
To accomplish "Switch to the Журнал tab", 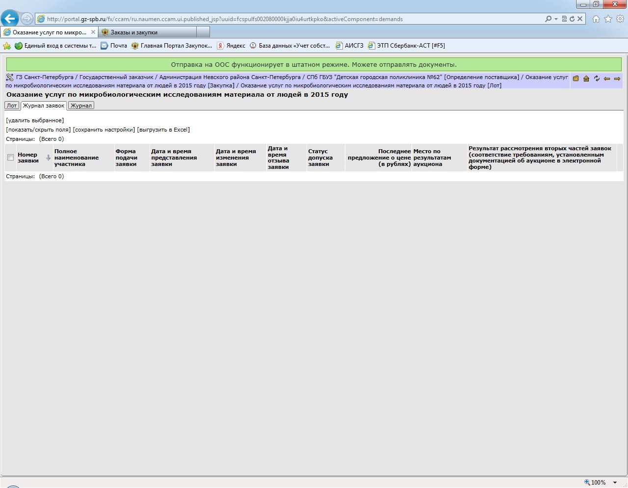I will (81, 106).
